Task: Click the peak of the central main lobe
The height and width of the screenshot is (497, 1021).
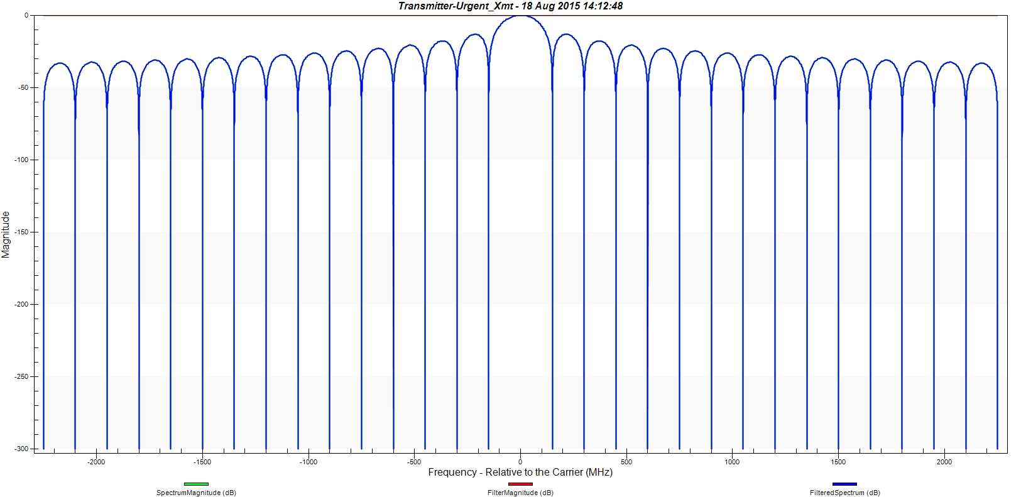Action: click(520, 16)
